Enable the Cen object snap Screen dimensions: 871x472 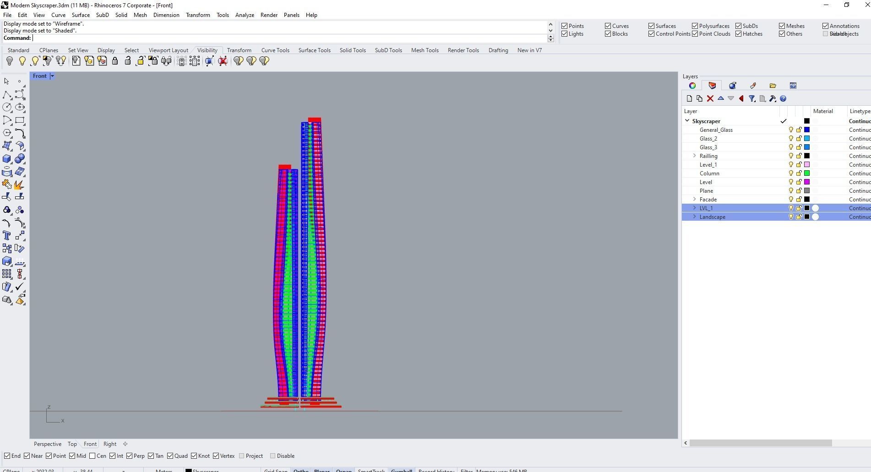pos(93,456)
